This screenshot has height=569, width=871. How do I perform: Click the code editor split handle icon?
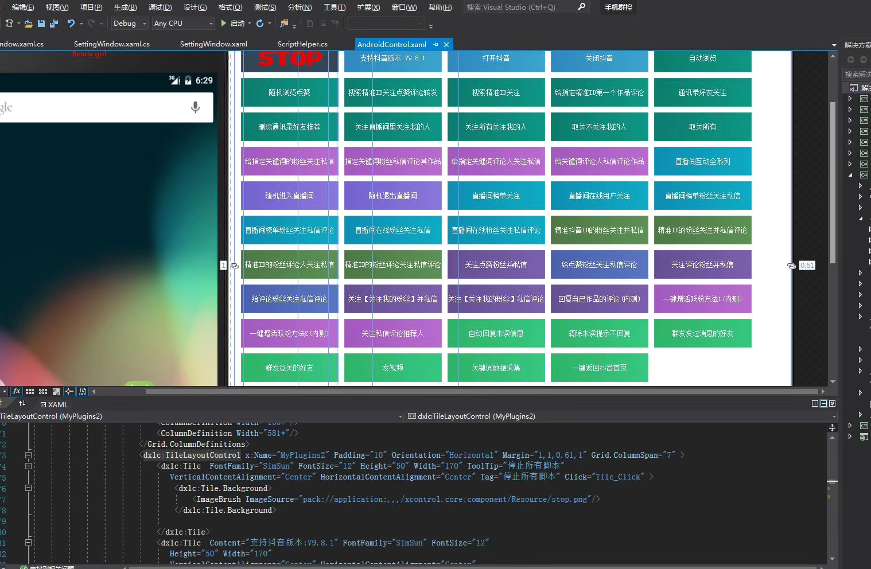pyautogui.click(x=832, y=427)
